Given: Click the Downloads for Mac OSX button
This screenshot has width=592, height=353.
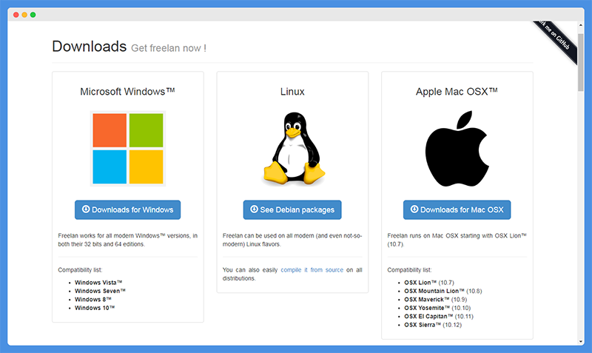Looking at the screenshot, I should pos(457,209).
